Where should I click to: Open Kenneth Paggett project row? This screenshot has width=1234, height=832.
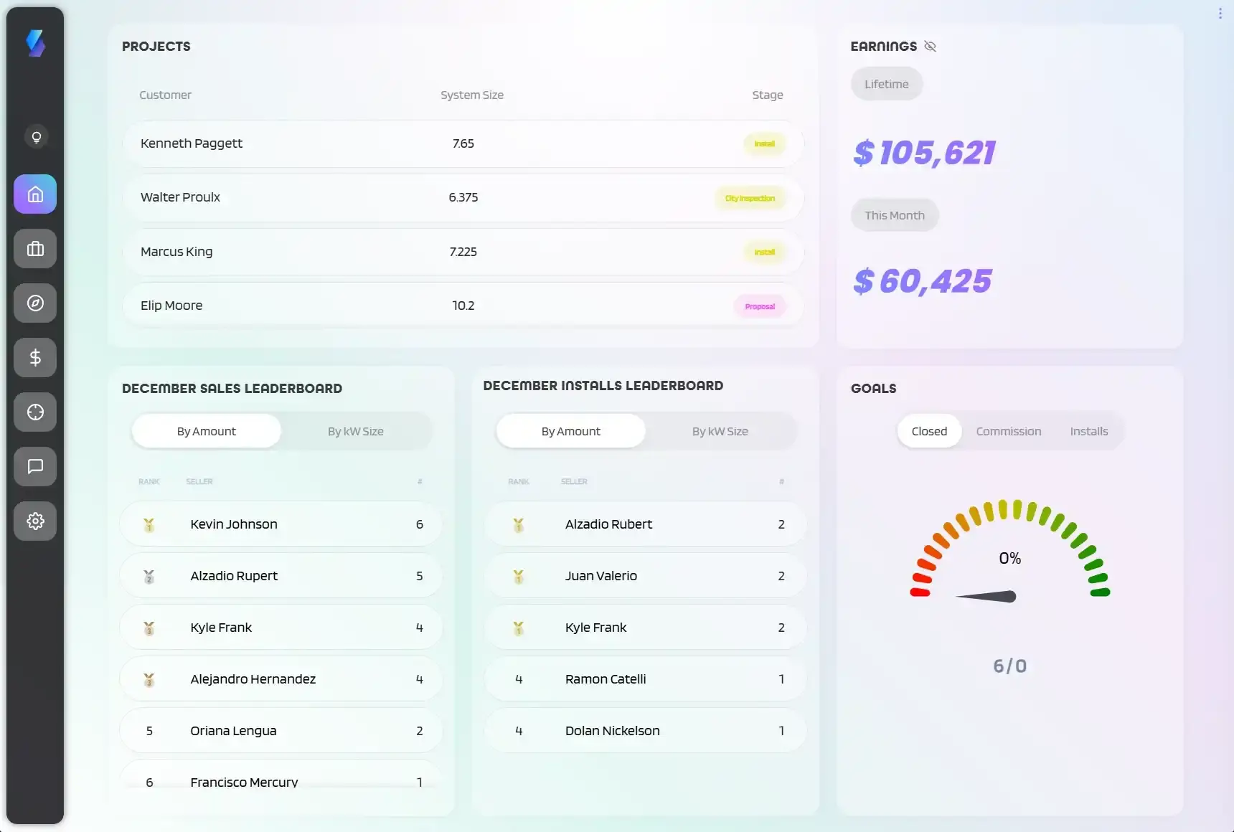coord(463,143)
